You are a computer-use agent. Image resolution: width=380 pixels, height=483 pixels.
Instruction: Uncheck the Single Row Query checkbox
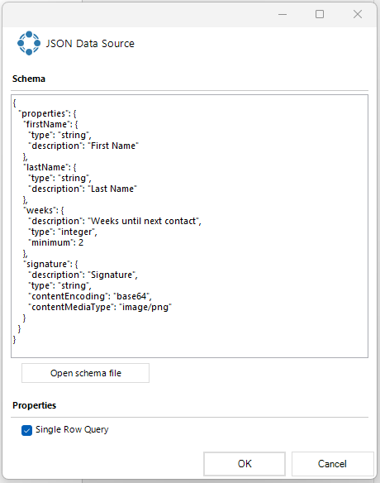pyautogui.click(x=26, y=430)
